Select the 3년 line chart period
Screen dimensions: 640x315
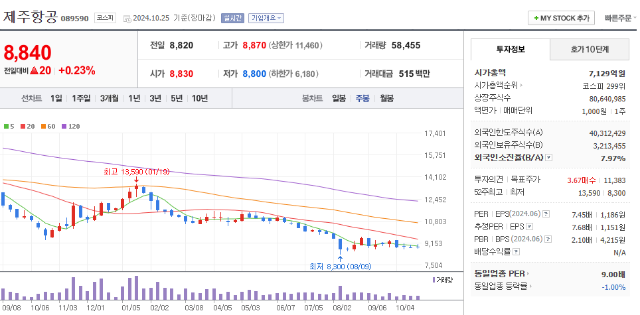tap(155, 98)
